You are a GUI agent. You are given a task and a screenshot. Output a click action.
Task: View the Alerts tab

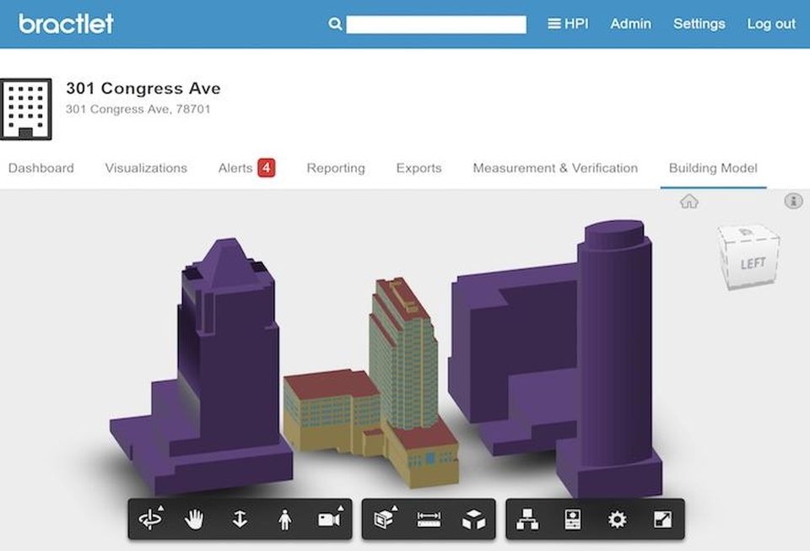235,168
